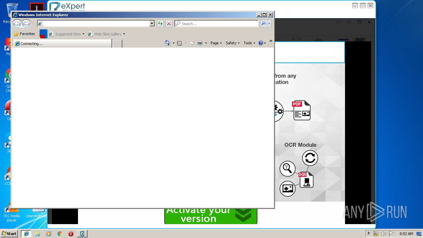Select the Connecting... tab
The height and width of the screenshot is (238, 423).
coord(62,44)
